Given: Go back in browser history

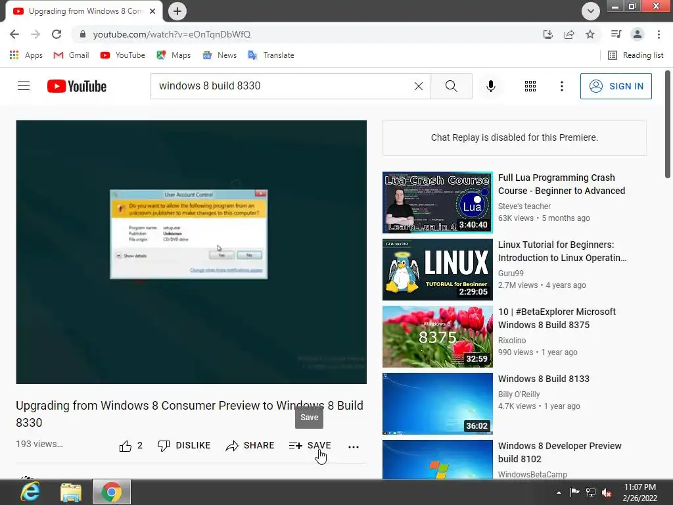Looking at the screenshot, I should point(14,34).
